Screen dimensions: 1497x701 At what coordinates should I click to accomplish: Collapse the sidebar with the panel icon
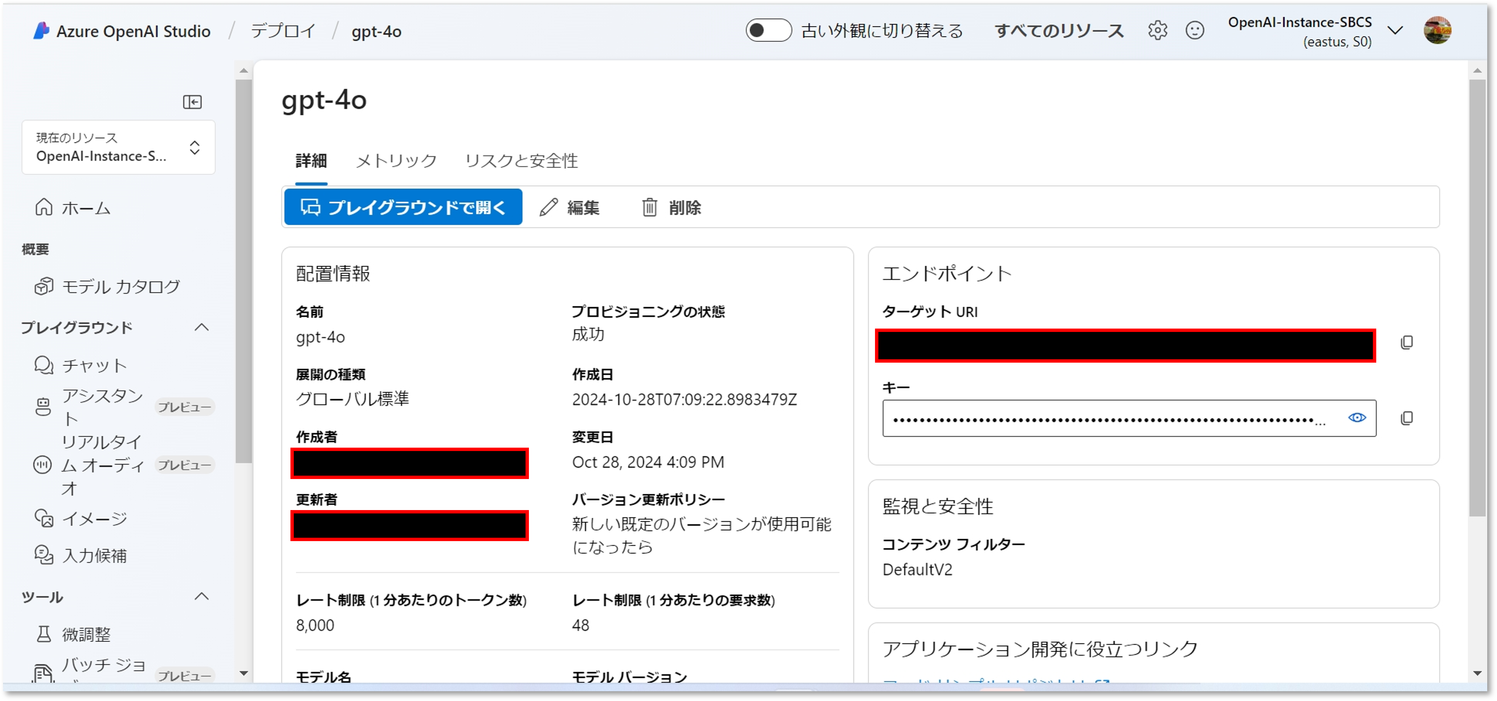coord(192,102)
